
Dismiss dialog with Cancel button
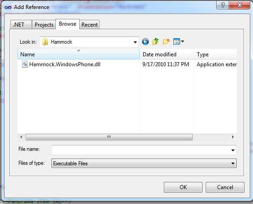225,187
